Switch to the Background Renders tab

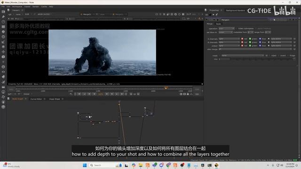235,10
